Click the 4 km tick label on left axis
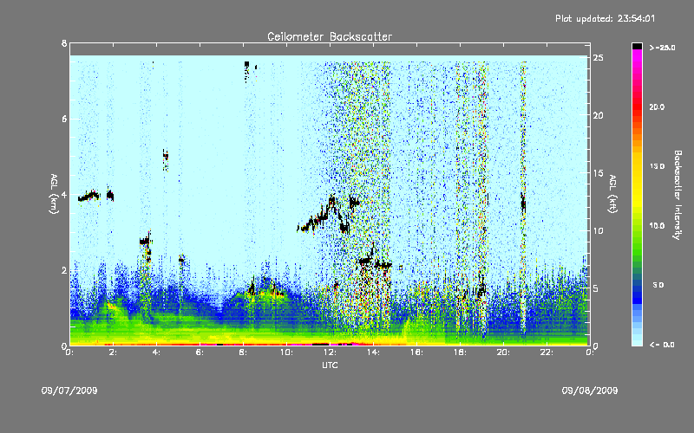 64,194
